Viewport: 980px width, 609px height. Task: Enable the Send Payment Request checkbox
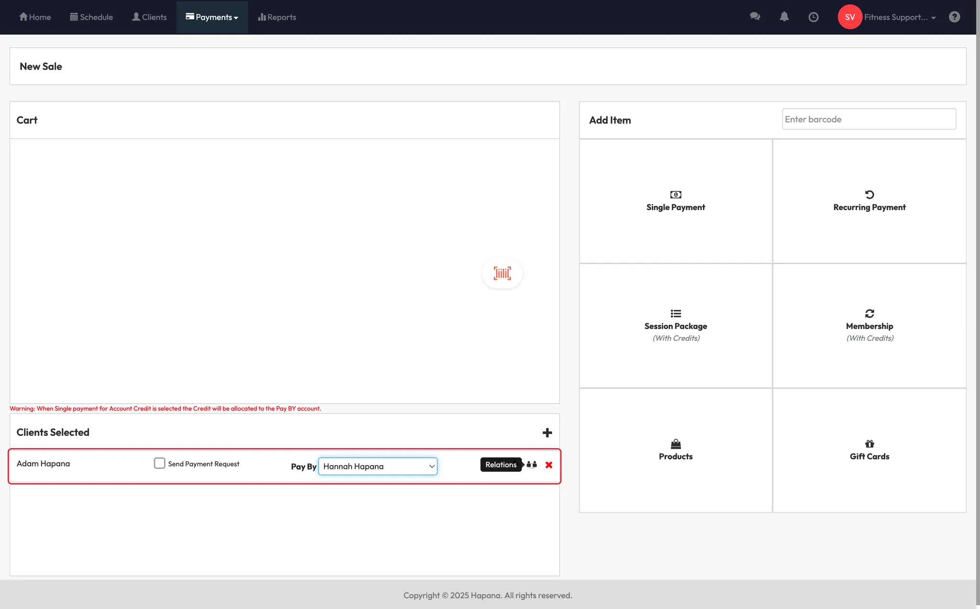(x=159, y=463)
